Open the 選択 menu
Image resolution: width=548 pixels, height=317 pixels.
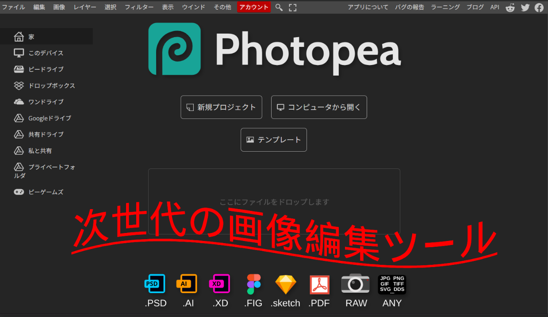[x=111, y=7]
